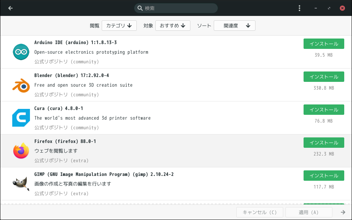Click the Cura app icon
This screenshot has width=352, height=220.
coord(21,118)
